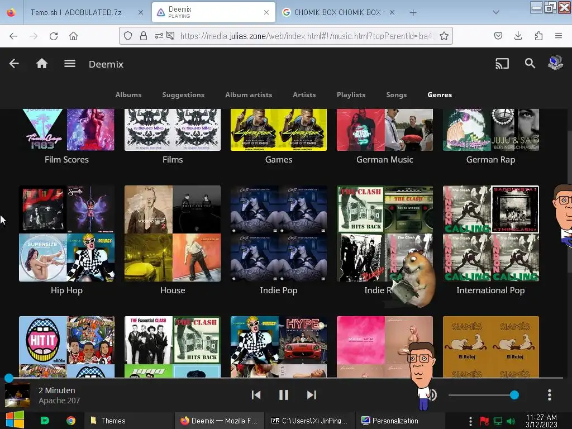Click the Hit It album cover
This screenshot has width=572, height=429.
tap(42, 340)
